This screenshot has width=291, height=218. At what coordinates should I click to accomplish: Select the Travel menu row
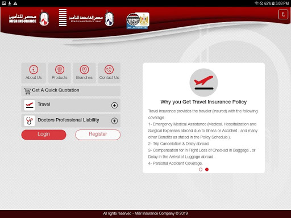tap(71, 105)
